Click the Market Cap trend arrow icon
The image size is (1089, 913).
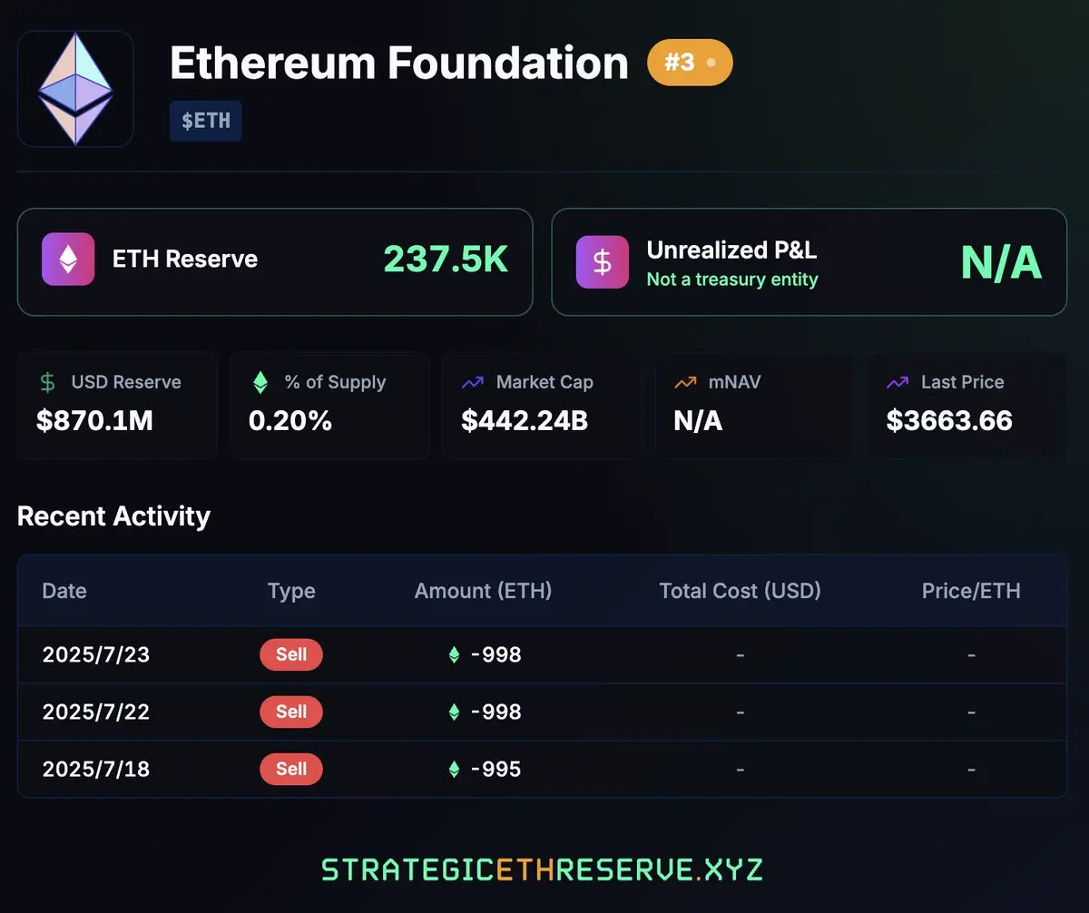coord(473,383)
